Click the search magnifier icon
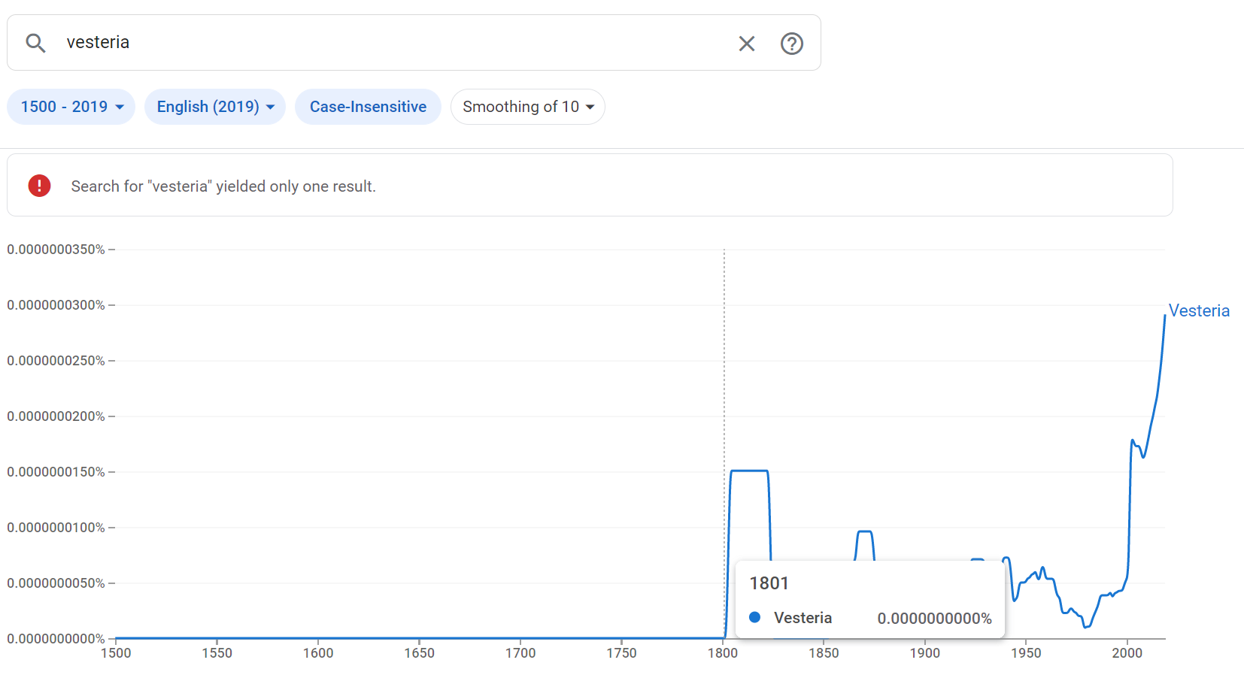Image resolution: width=1244 pixels, height=678 pixels. tap(35, 43)
